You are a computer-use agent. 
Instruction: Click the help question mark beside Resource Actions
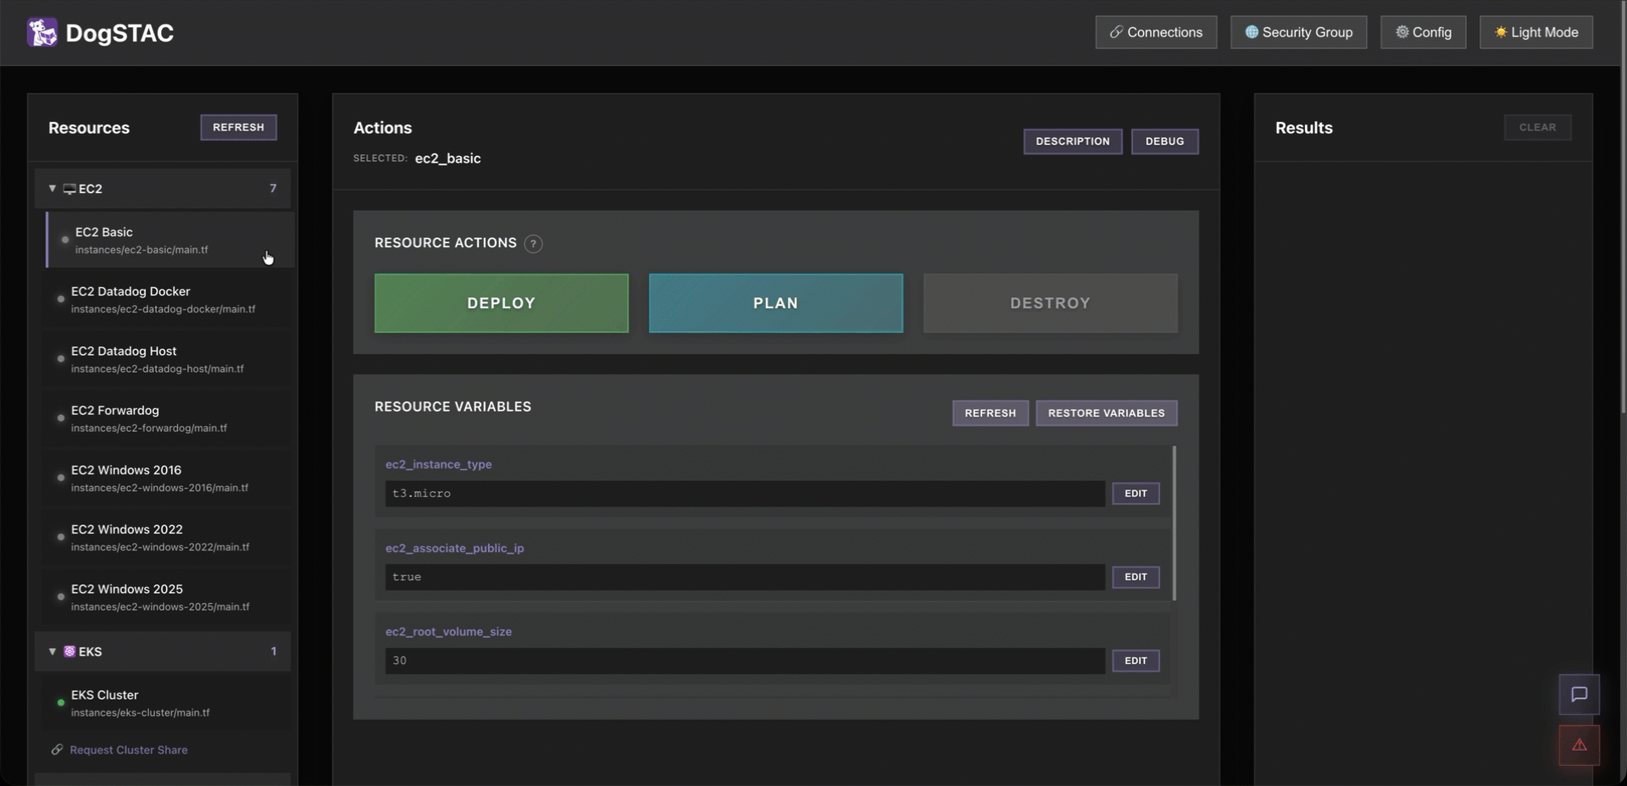[x=533, y=244]
